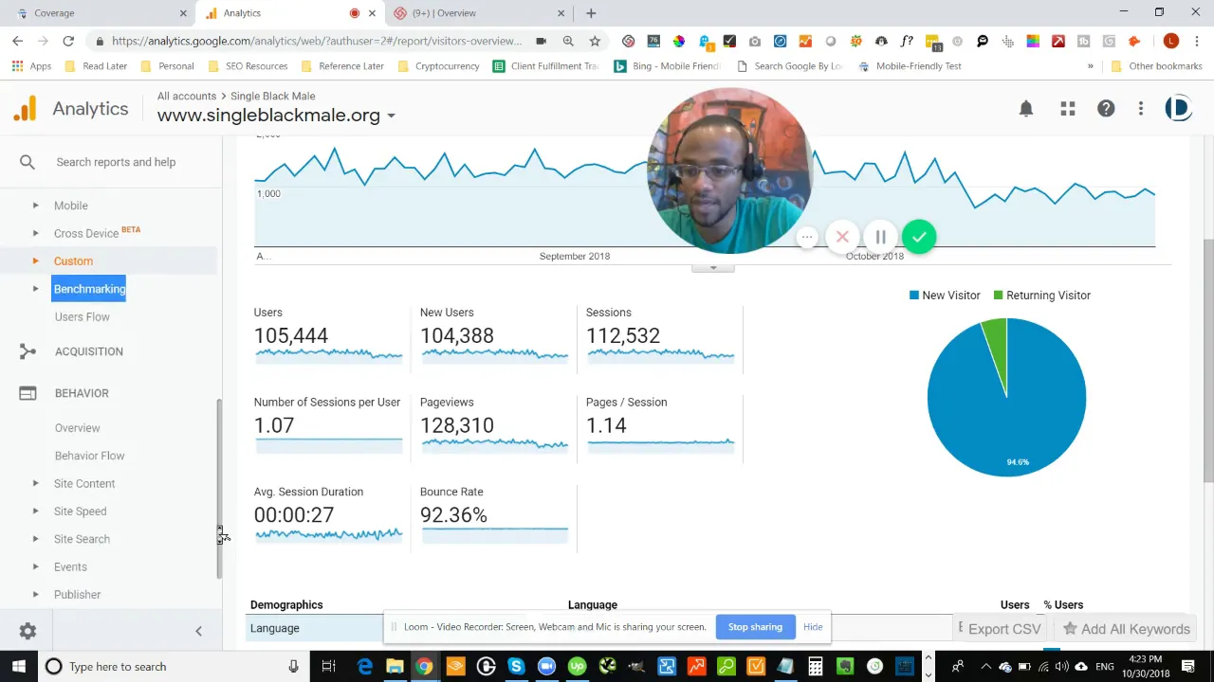Image resolution: width=1214 pixels, height=682 pixels.
Task: Show more bookmarks with the double chevron
Action: click(1090, 66)
